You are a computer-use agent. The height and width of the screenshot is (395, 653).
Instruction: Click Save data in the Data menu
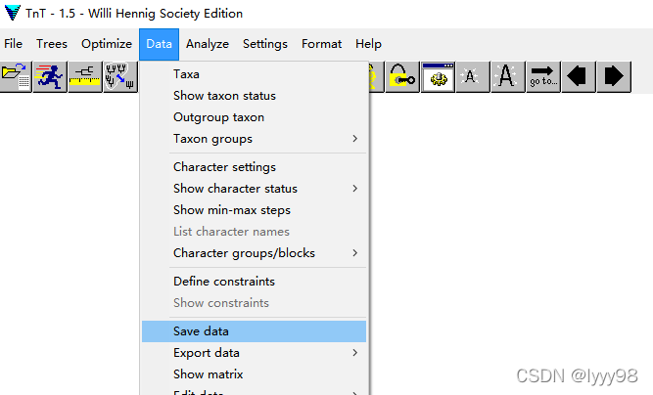pyautogui.click(x=254, y=331)
